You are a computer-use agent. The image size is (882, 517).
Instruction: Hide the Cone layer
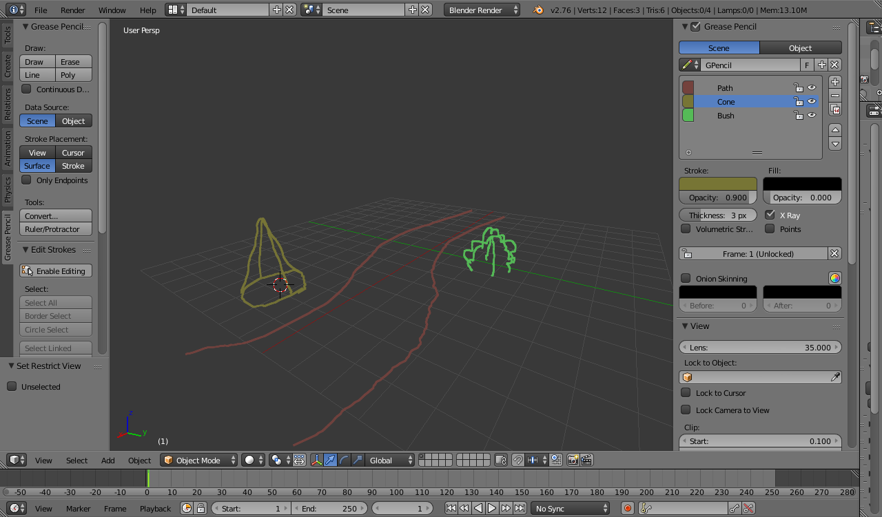click(812, 101)
